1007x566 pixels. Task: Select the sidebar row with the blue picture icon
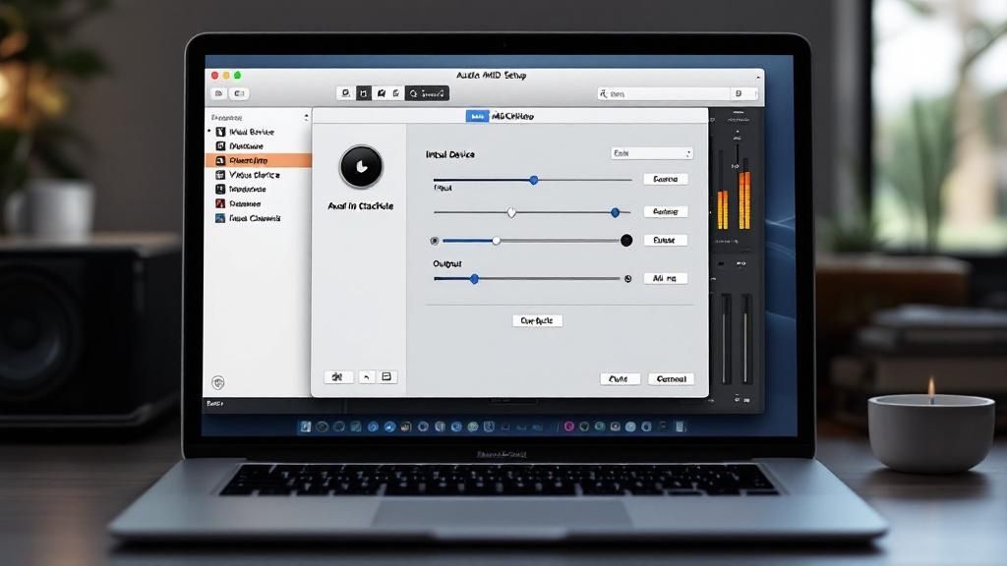point(259,218)
